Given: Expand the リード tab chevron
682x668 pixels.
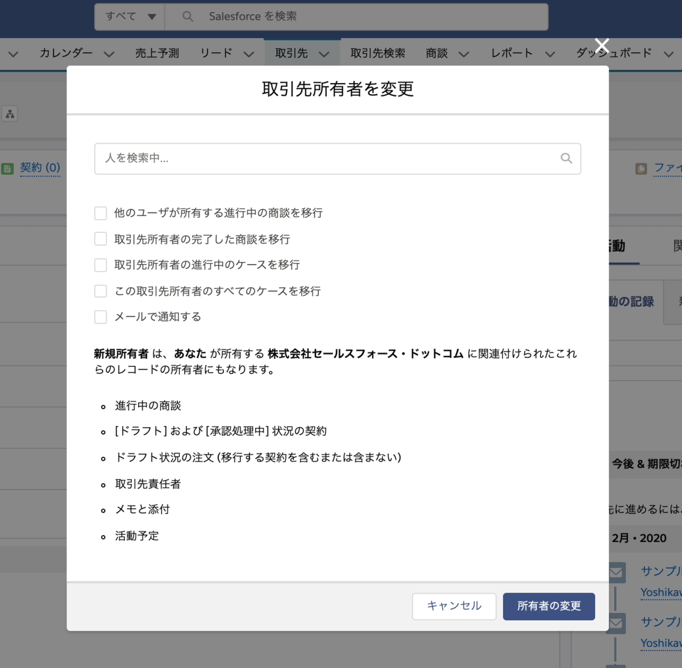Looking at the screenshot, I should tap(249, 54).
